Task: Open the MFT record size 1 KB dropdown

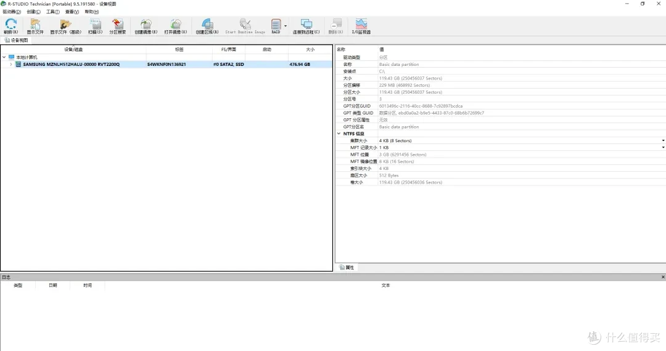Action: click(663, 148)
